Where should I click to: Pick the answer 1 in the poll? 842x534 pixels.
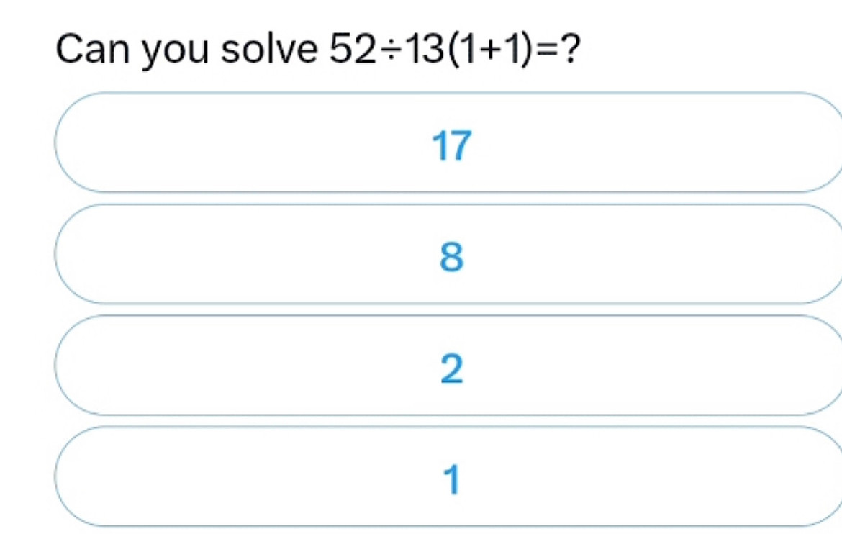click(450, 476)
